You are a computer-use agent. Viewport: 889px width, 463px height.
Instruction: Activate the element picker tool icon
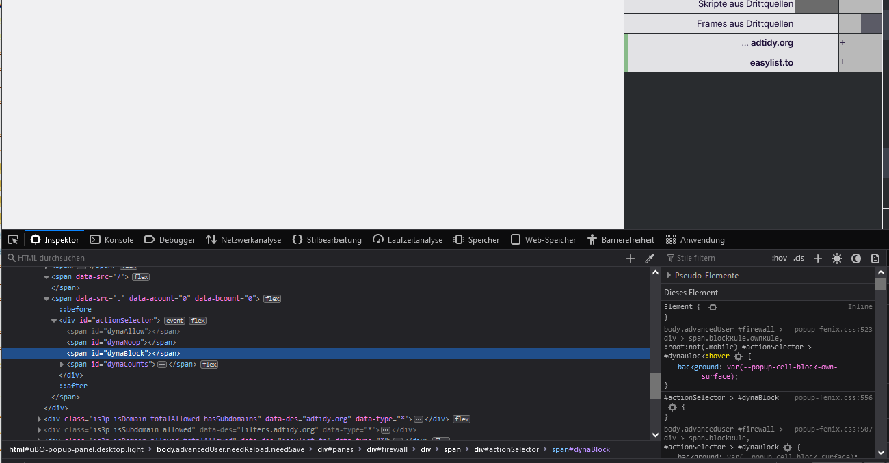click(x=13, y=240)
